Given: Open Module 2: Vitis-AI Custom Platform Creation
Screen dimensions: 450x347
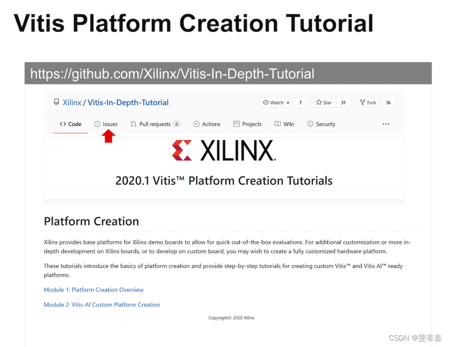Looking at the screenshot, I should coord(101,304).
